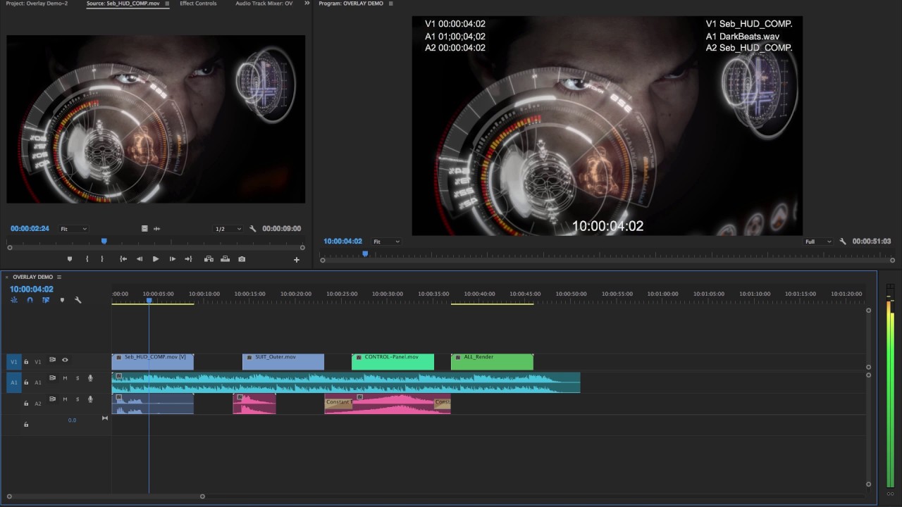
Task: Click Drag Video Only icon in Source monitor
Action: tap(144, 229)
